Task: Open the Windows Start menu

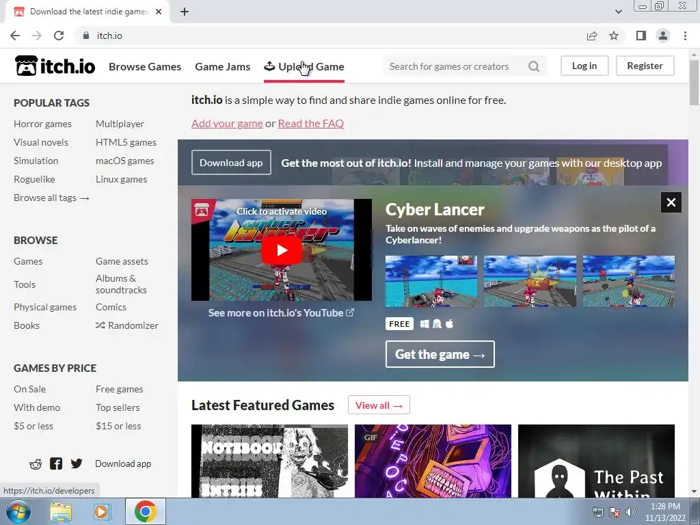Action: pos(18,511)
